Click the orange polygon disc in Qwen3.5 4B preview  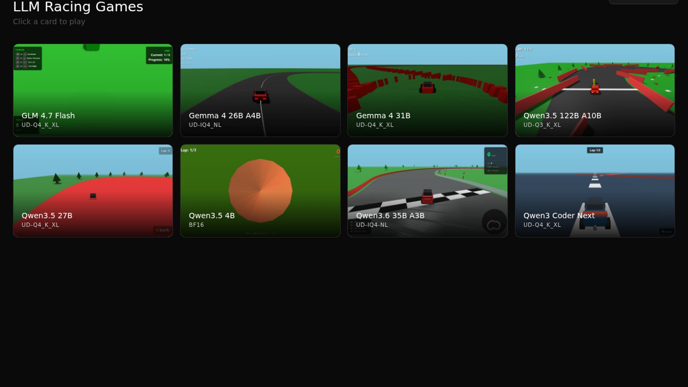pos(260,190)
